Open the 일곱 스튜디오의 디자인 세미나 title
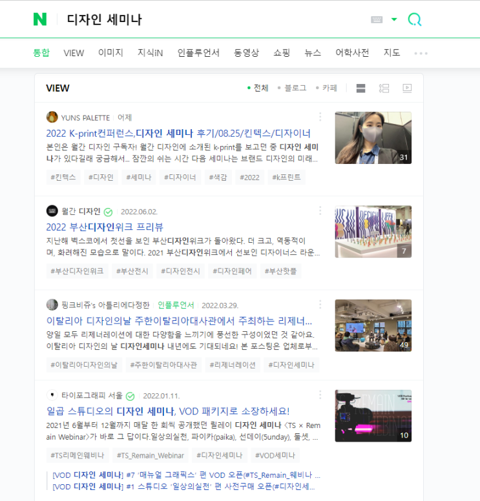The image size is (480, 501). (x=168, y=411)
